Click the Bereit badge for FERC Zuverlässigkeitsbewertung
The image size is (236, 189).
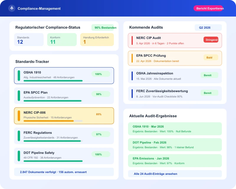209,93
